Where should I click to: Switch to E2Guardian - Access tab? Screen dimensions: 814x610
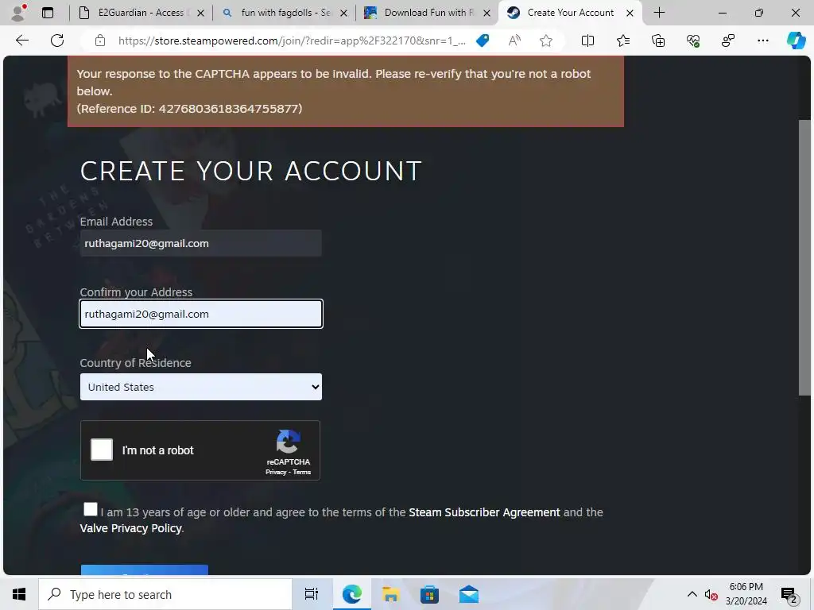tap(141, 13)
